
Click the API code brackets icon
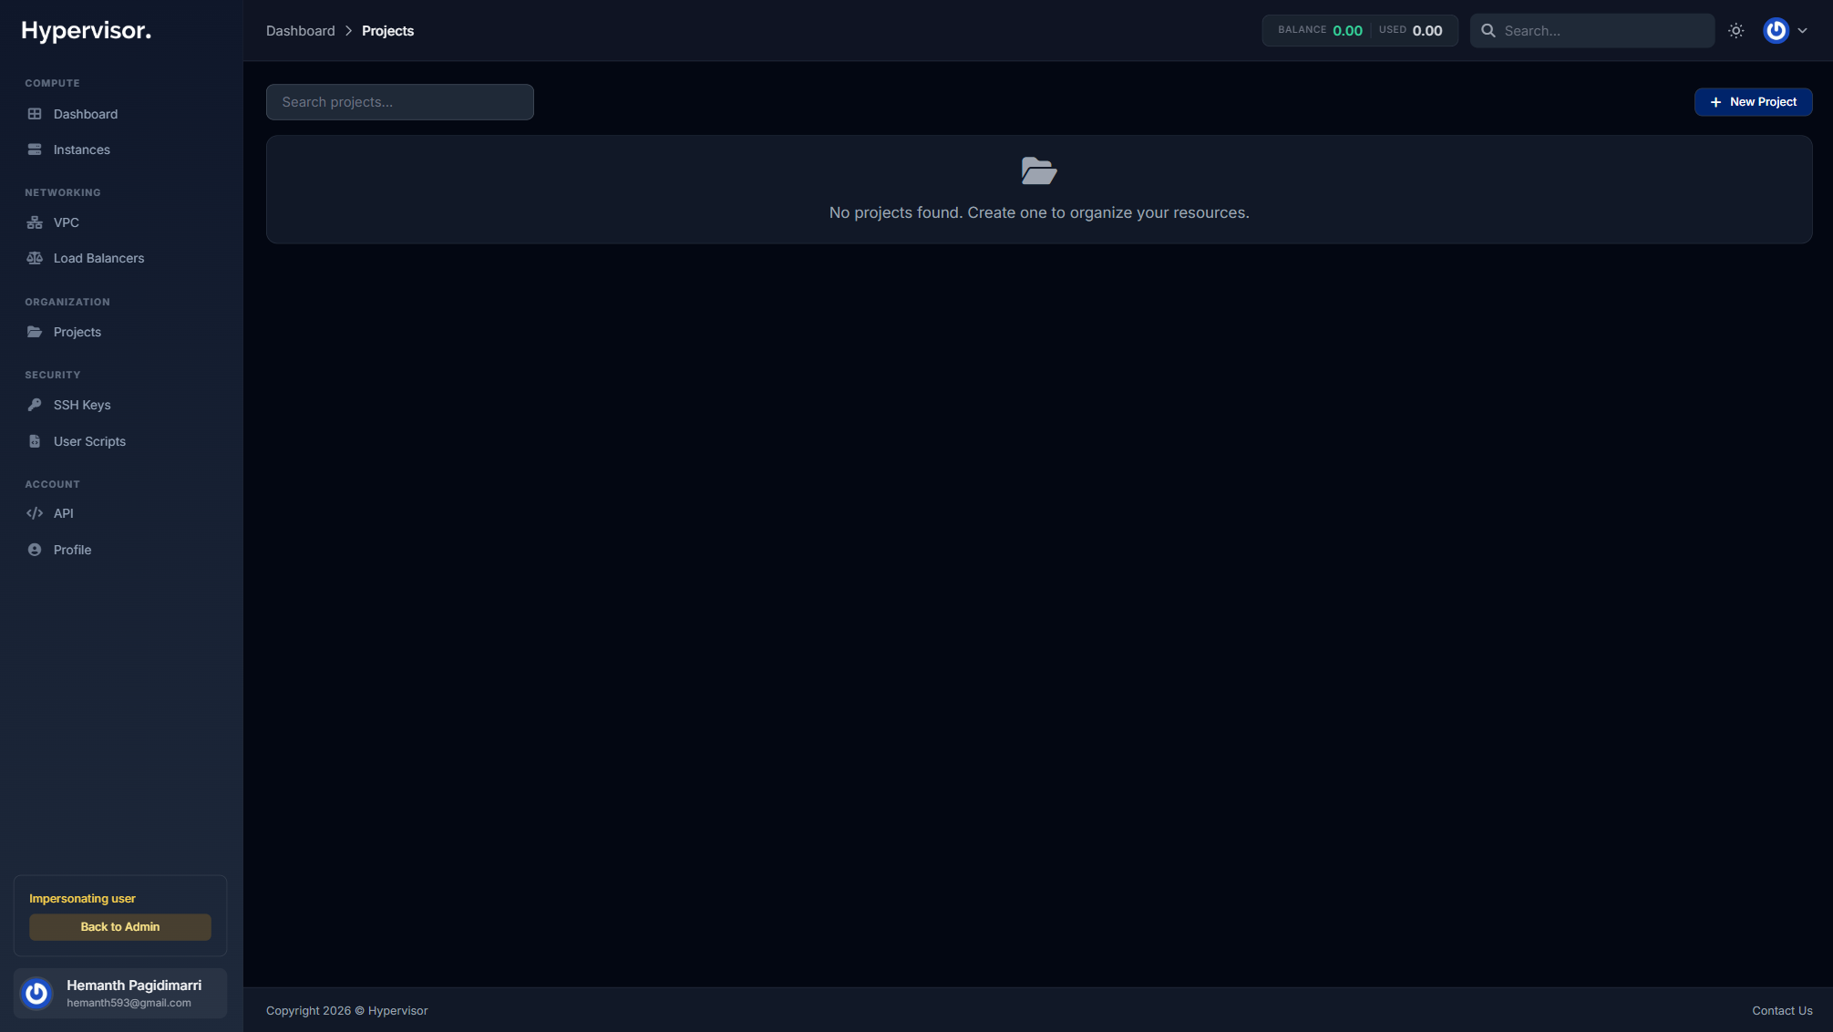35,513
